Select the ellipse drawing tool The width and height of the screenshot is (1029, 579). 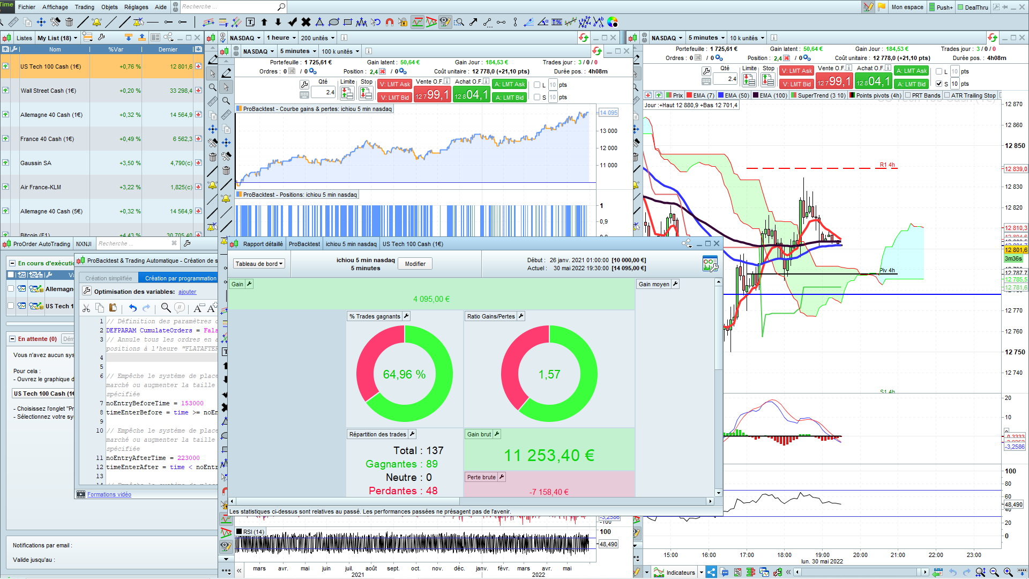point(333,22)
